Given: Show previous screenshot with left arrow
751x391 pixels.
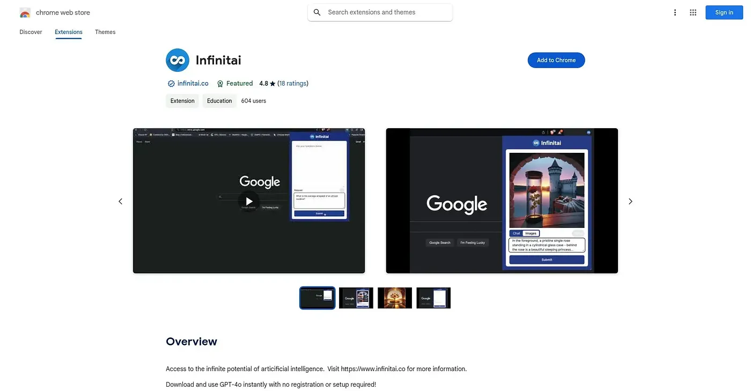Looking at the screenshot, I should coord(120,201).
